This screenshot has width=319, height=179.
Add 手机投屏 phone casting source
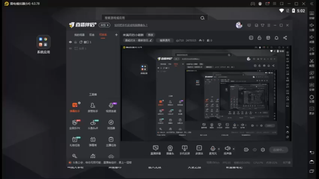185,150
